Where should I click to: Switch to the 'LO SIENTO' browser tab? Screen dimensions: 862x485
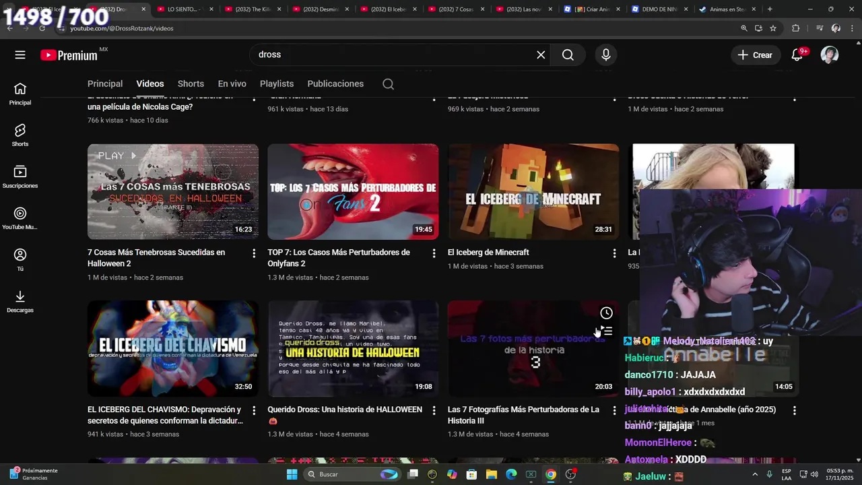click(x=183, y=9)
